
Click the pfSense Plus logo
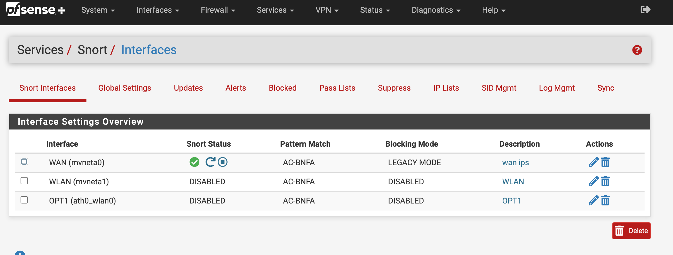pos(35,10)
